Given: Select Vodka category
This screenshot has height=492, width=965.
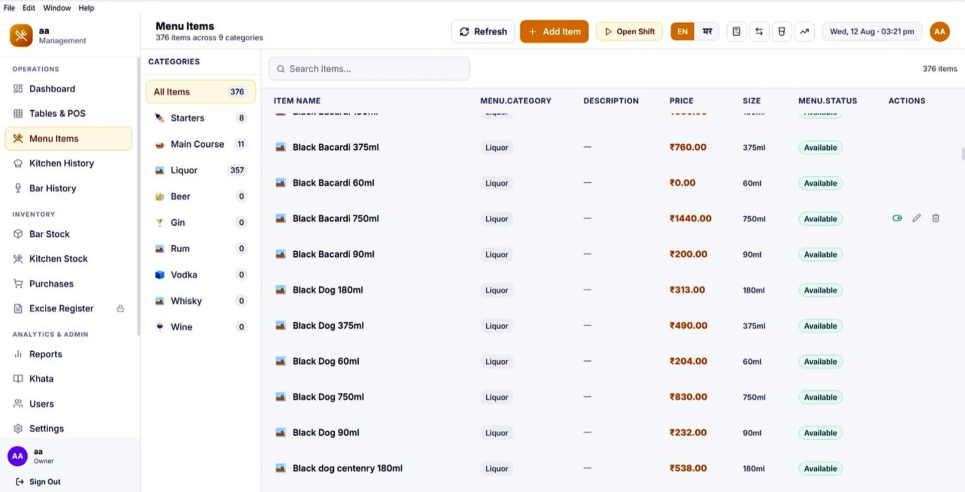Looking at the screenshot, I should pos(201,274).
